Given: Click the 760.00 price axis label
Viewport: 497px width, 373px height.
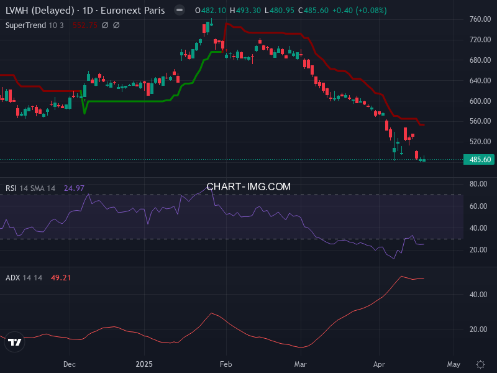Looking at the screenshot, I should coord(480,19).
